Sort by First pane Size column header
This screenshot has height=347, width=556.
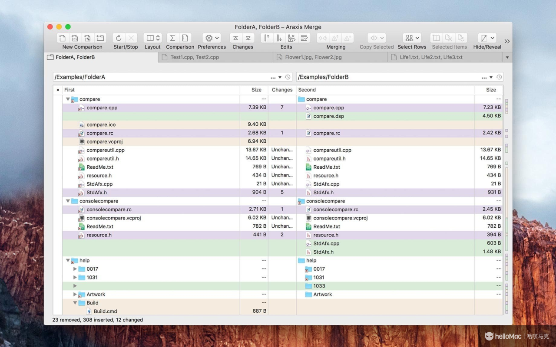click(254, 90)
